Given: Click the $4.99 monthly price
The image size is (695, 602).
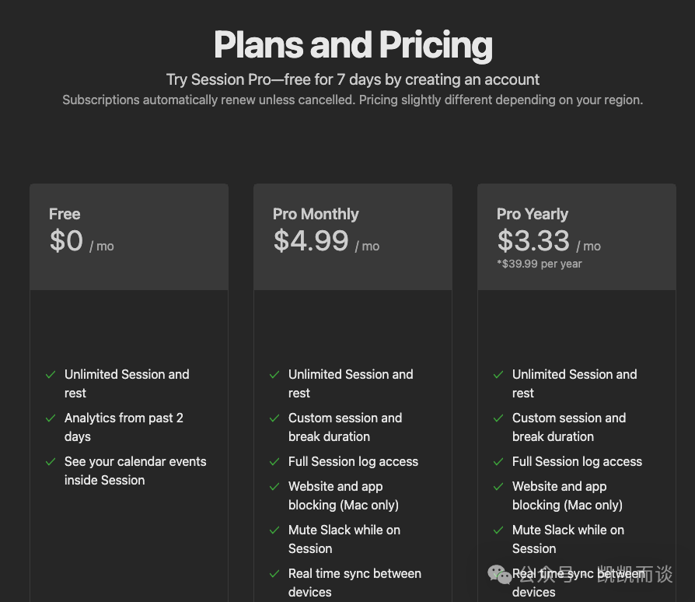Looking at the screenshot, I should (311, 241).
